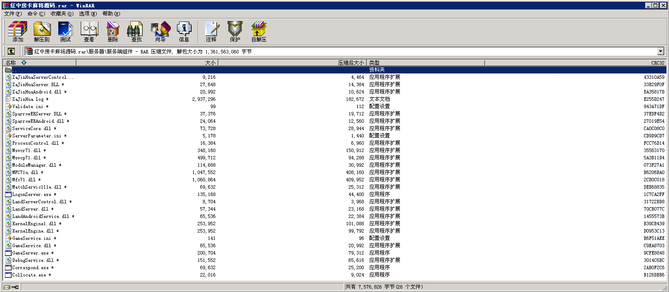Run the 测试 (Test) archive tool

[65, 32]
